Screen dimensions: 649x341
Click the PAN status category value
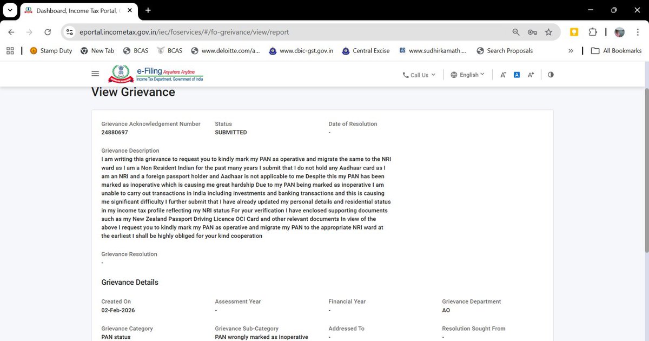pyautogui.click(x=116, y=337)
